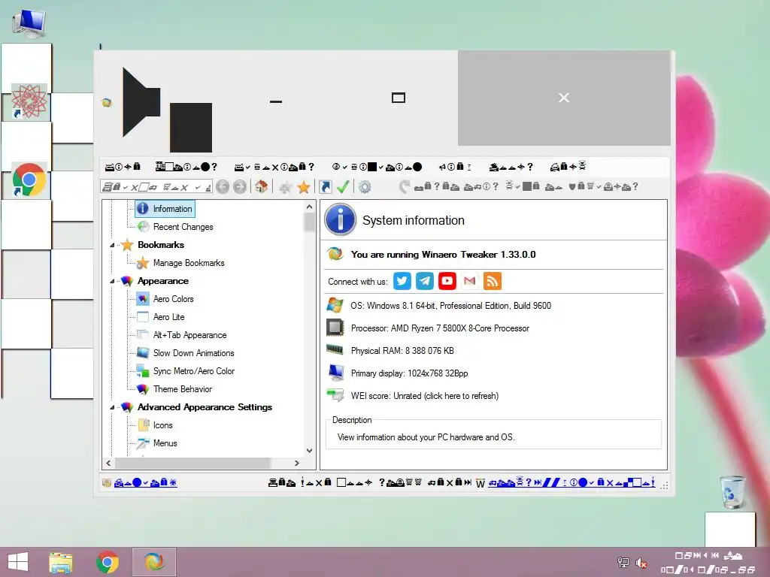Go forward with the toolbar forward arrow

coord(240,187)
